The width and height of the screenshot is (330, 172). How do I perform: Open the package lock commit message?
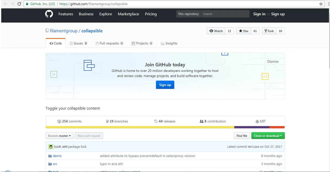77,147
